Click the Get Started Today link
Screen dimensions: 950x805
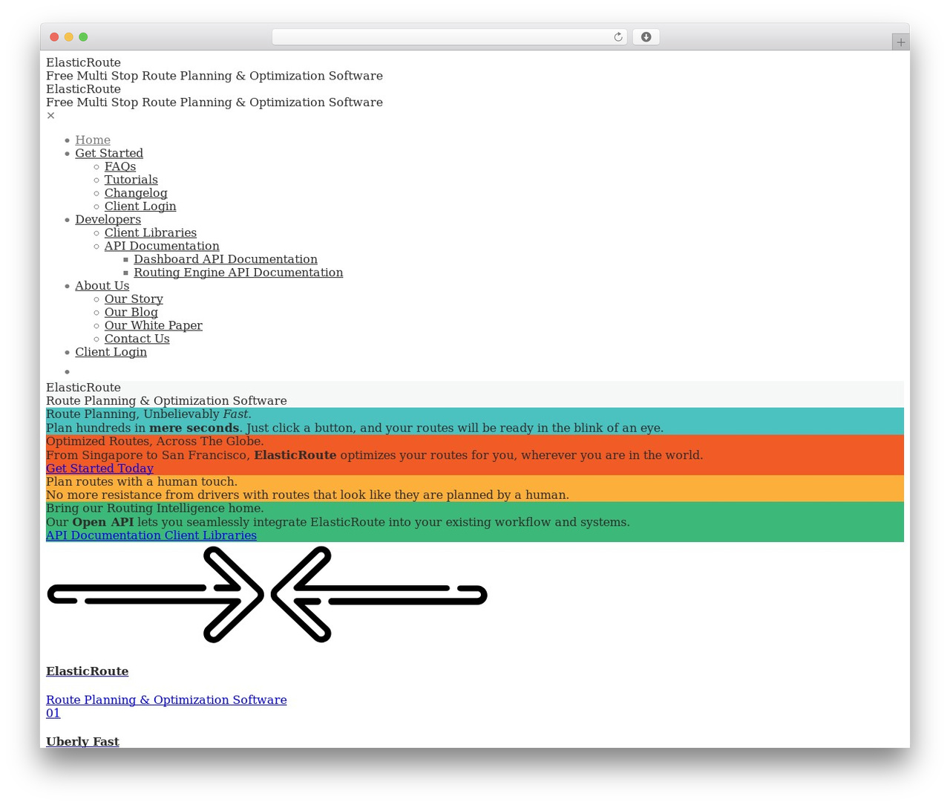99,469
